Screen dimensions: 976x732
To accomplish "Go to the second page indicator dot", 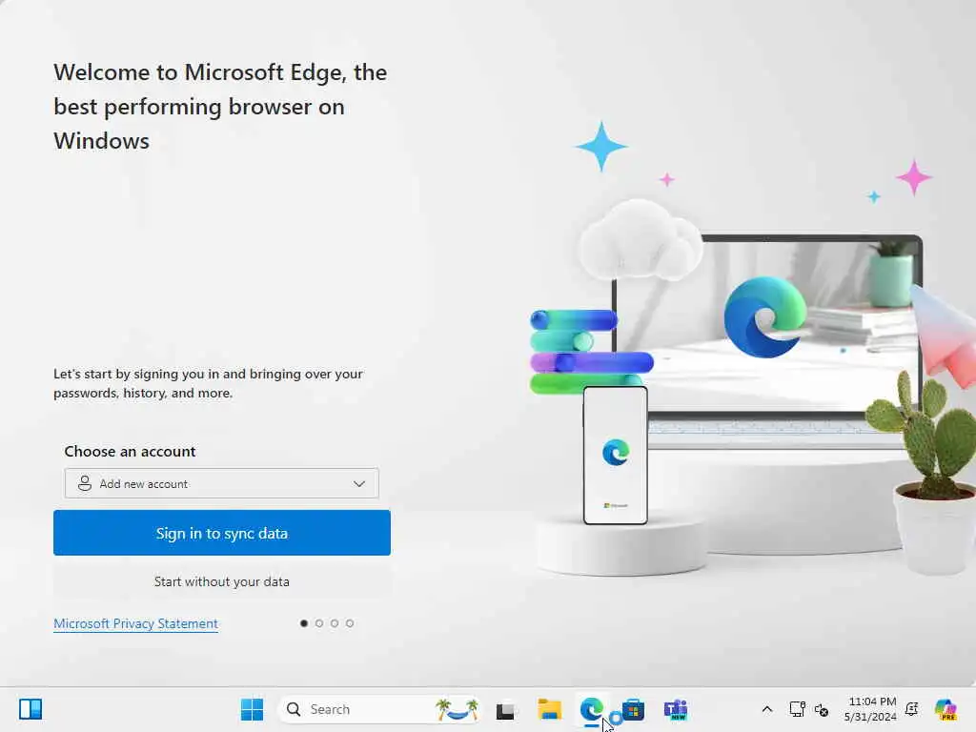I will (x=319, y=623).
